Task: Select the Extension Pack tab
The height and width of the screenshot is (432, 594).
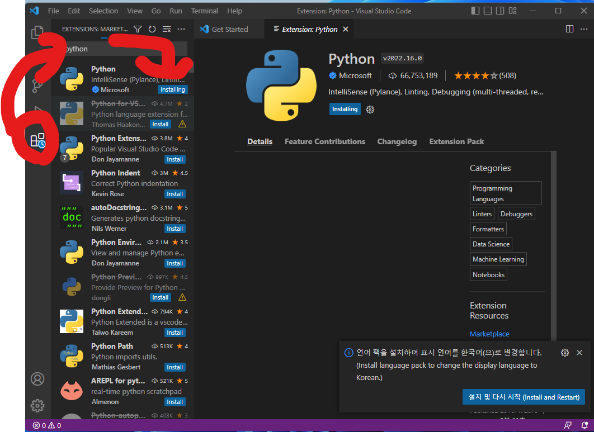Action: tap(456, 141)
